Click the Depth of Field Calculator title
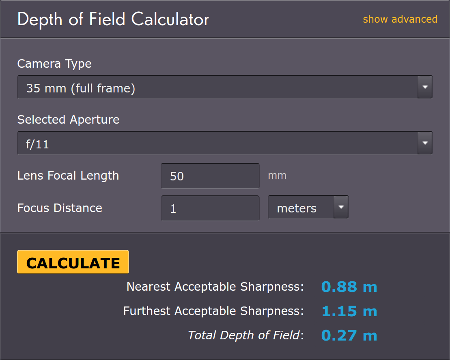The image size is (450, 360). pyautogui.click(x=113, y=19)
